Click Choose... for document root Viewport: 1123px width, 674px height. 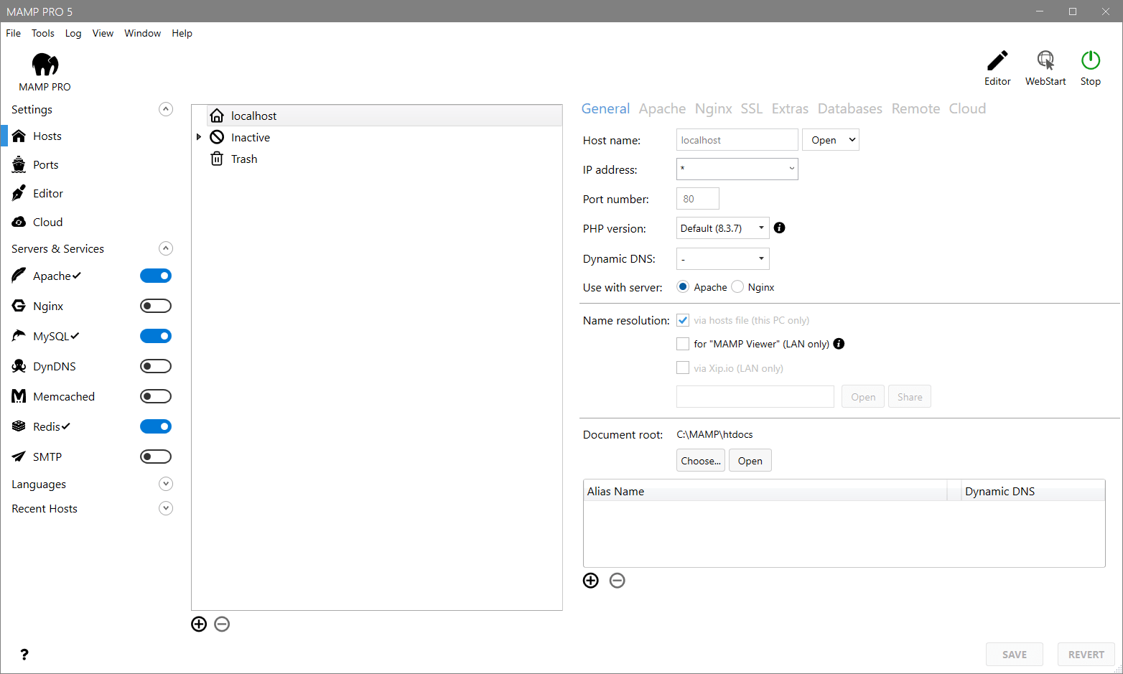[701, 461]
